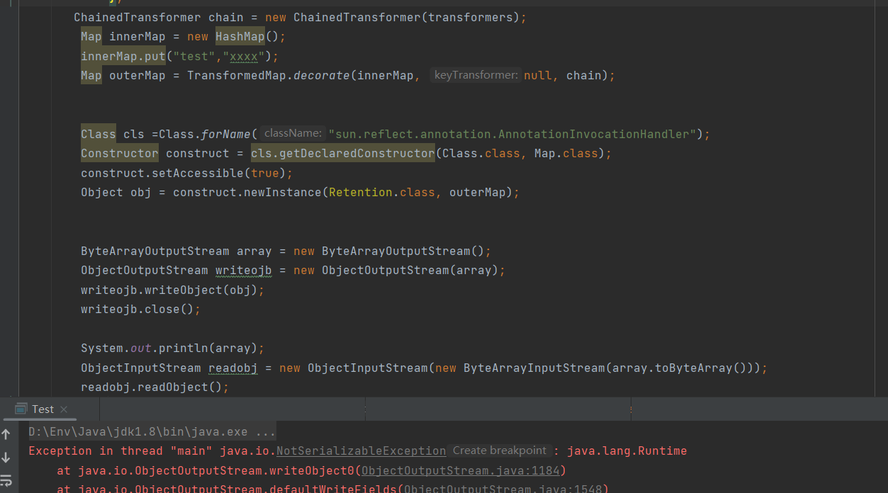Click the writeojb.close() line
888x493 pixels.
click(x=141, y=309)
